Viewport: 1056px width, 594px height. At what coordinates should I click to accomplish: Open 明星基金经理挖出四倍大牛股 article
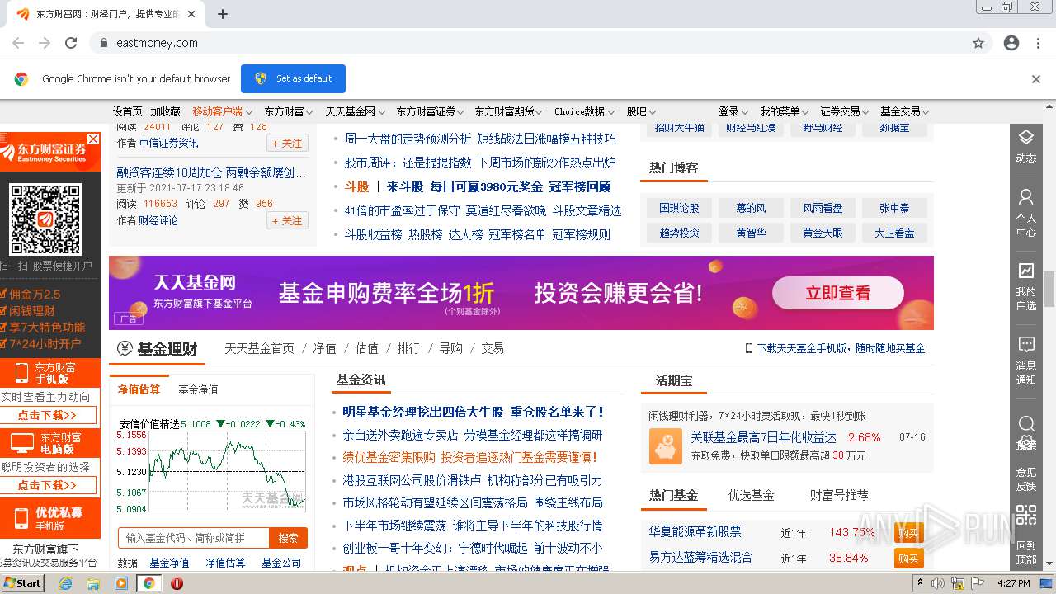pos(474,411)
